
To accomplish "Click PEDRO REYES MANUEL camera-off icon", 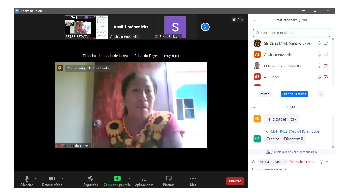I will [x=326, y=66].
